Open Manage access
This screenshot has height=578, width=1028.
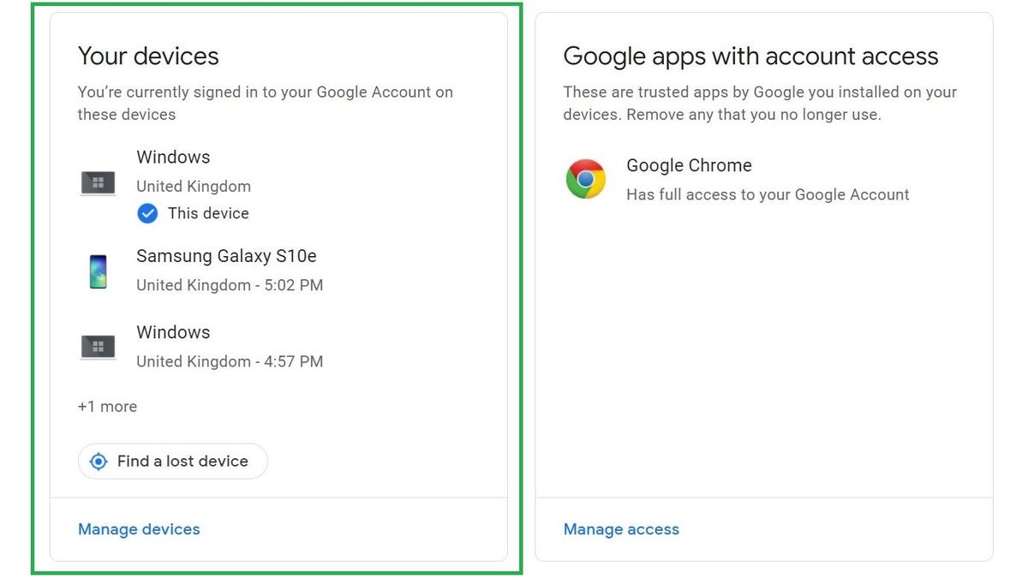(x=621, y=529)
